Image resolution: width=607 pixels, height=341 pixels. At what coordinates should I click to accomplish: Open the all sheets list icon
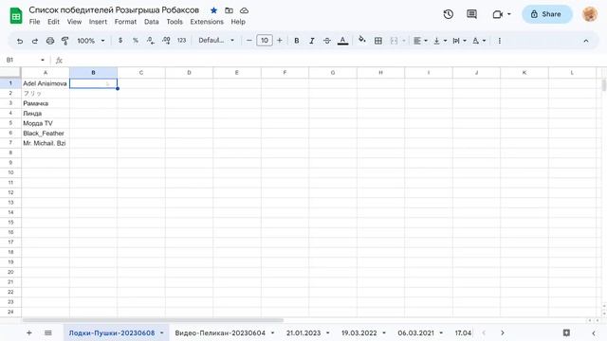tap(48, 332)
